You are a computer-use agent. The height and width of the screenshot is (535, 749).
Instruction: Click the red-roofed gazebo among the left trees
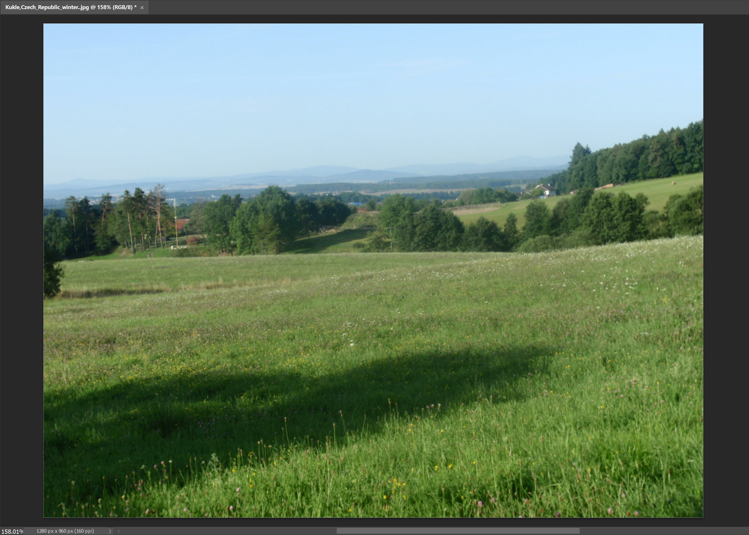click(193, 241)
